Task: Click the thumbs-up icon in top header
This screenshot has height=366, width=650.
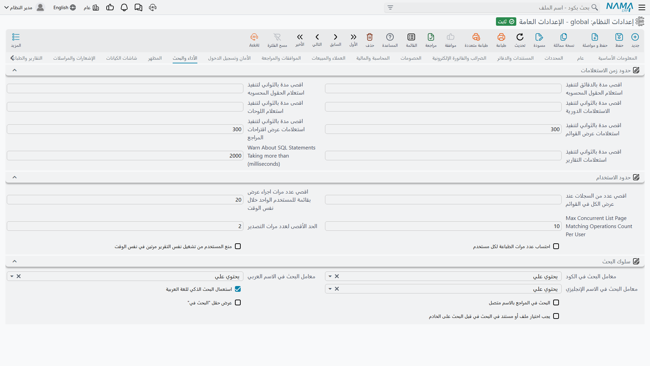Action: [110, 7]
